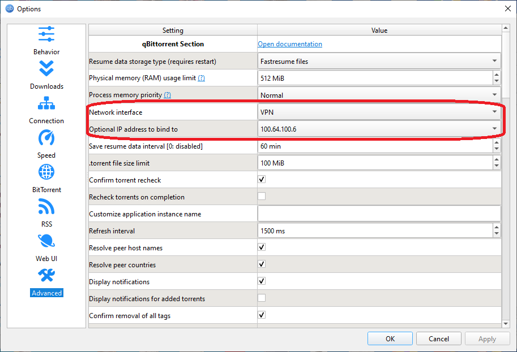Click the Save resume 60 min field
The height and width of the screenshot is (352, 517).
pos(375,146)
